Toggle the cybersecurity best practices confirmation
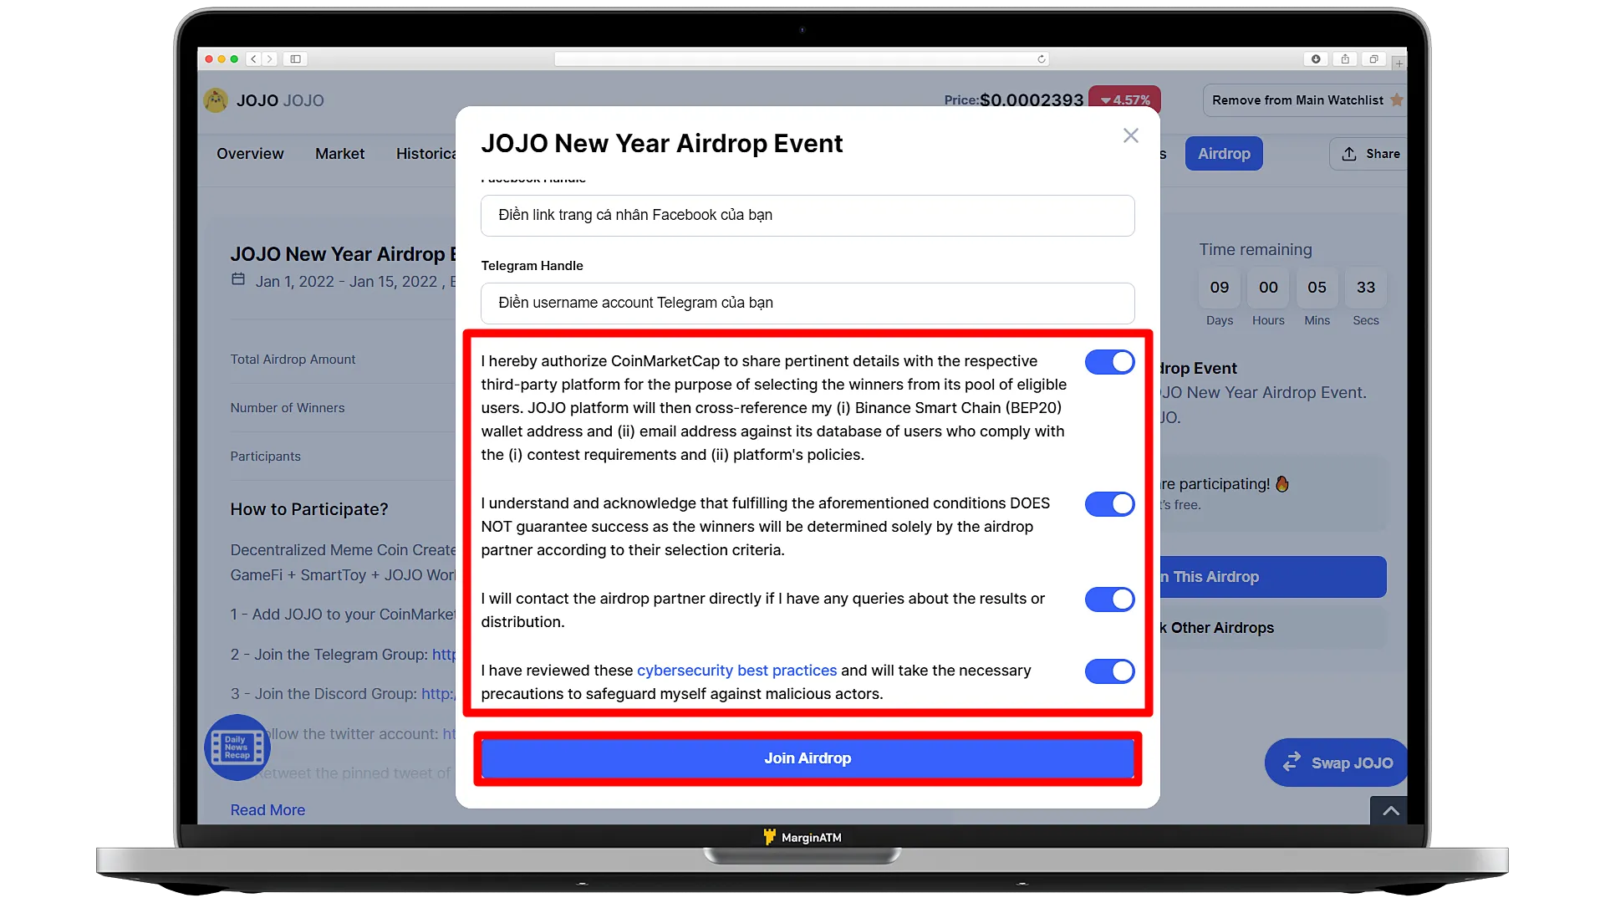 pyautogui.click(x=1108, y=671)
